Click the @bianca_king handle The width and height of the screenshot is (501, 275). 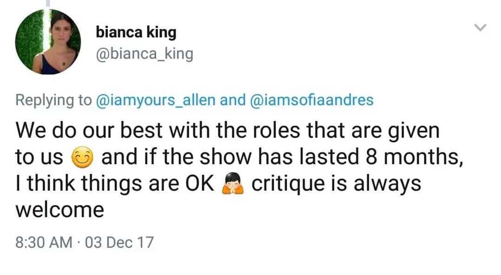(144, 54)
